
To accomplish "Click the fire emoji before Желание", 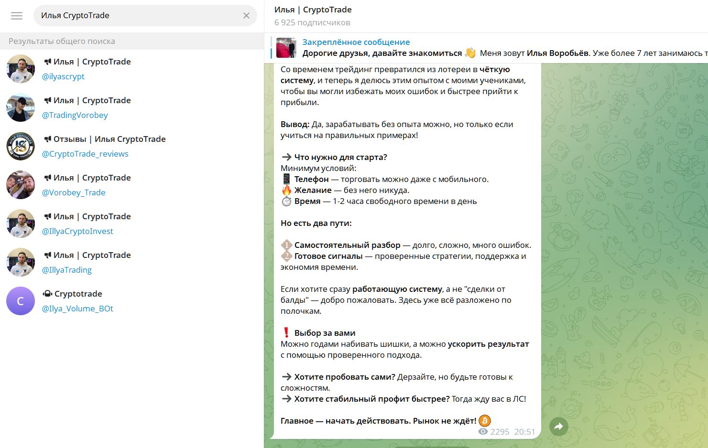I will tap(286, 190).
